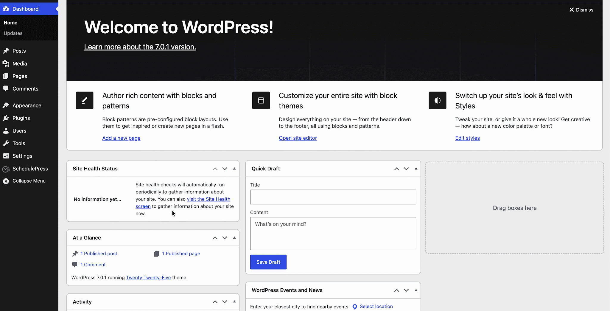Click the Comments bubble icon in sidebar
The height and width of the screenshot is (311, 610).
coord(6,88)
